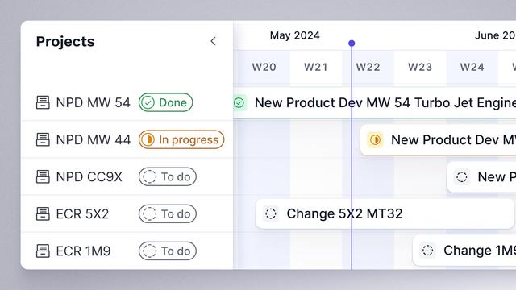The image size is (516, 290).
Task: Click the ECR 5X2 project icon
Action: pyautogui.click(x=43, y=213)
